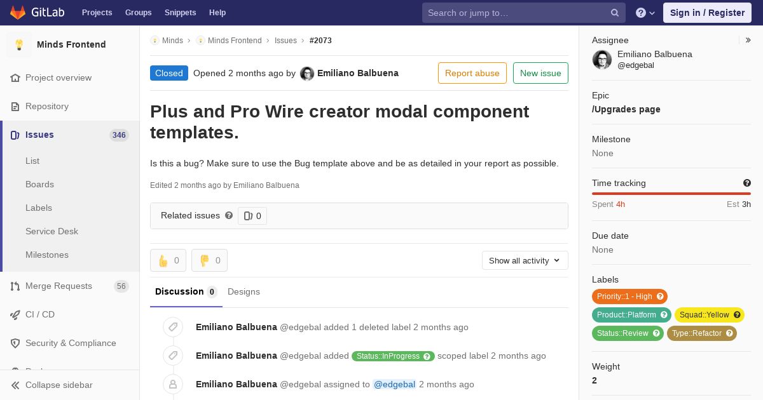The height and width of the screenshot is (400, 763).
Task: Click the Issues sidebar icon
Action: [x=15, y=135]
